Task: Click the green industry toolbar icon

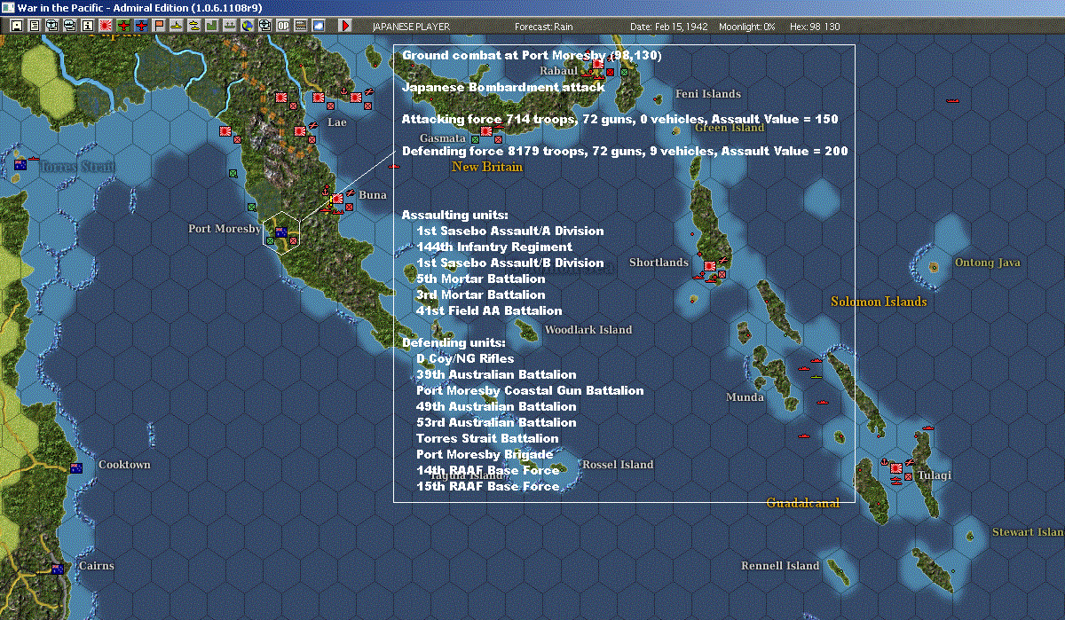Action: click(212, 26)
